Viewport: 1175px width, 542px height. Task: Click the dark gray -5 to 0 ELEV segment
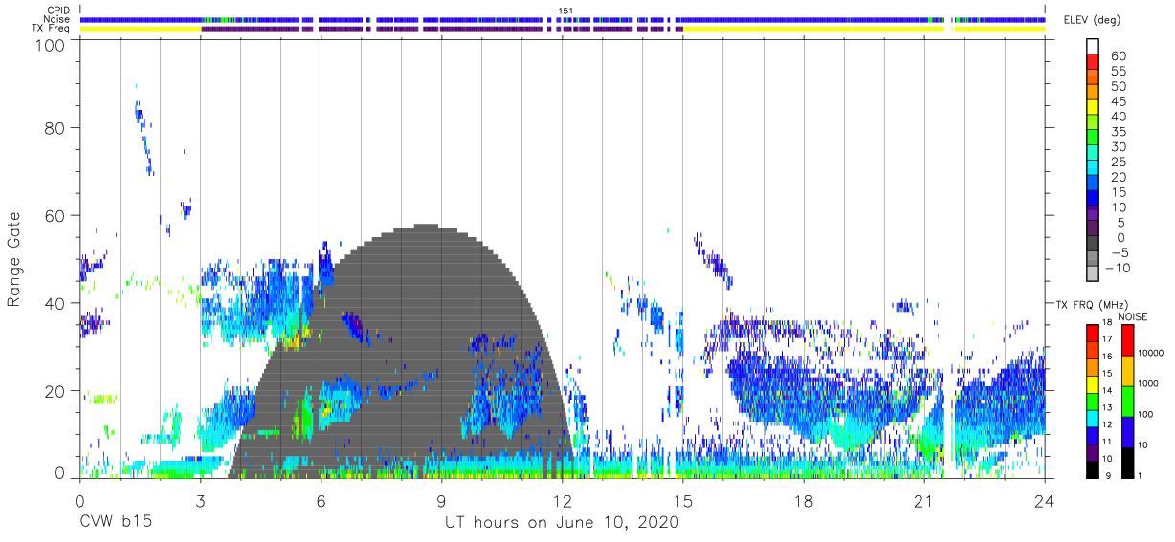1093,245
